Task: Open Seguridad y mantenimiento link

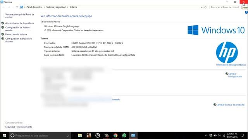Action: point(19,127)
